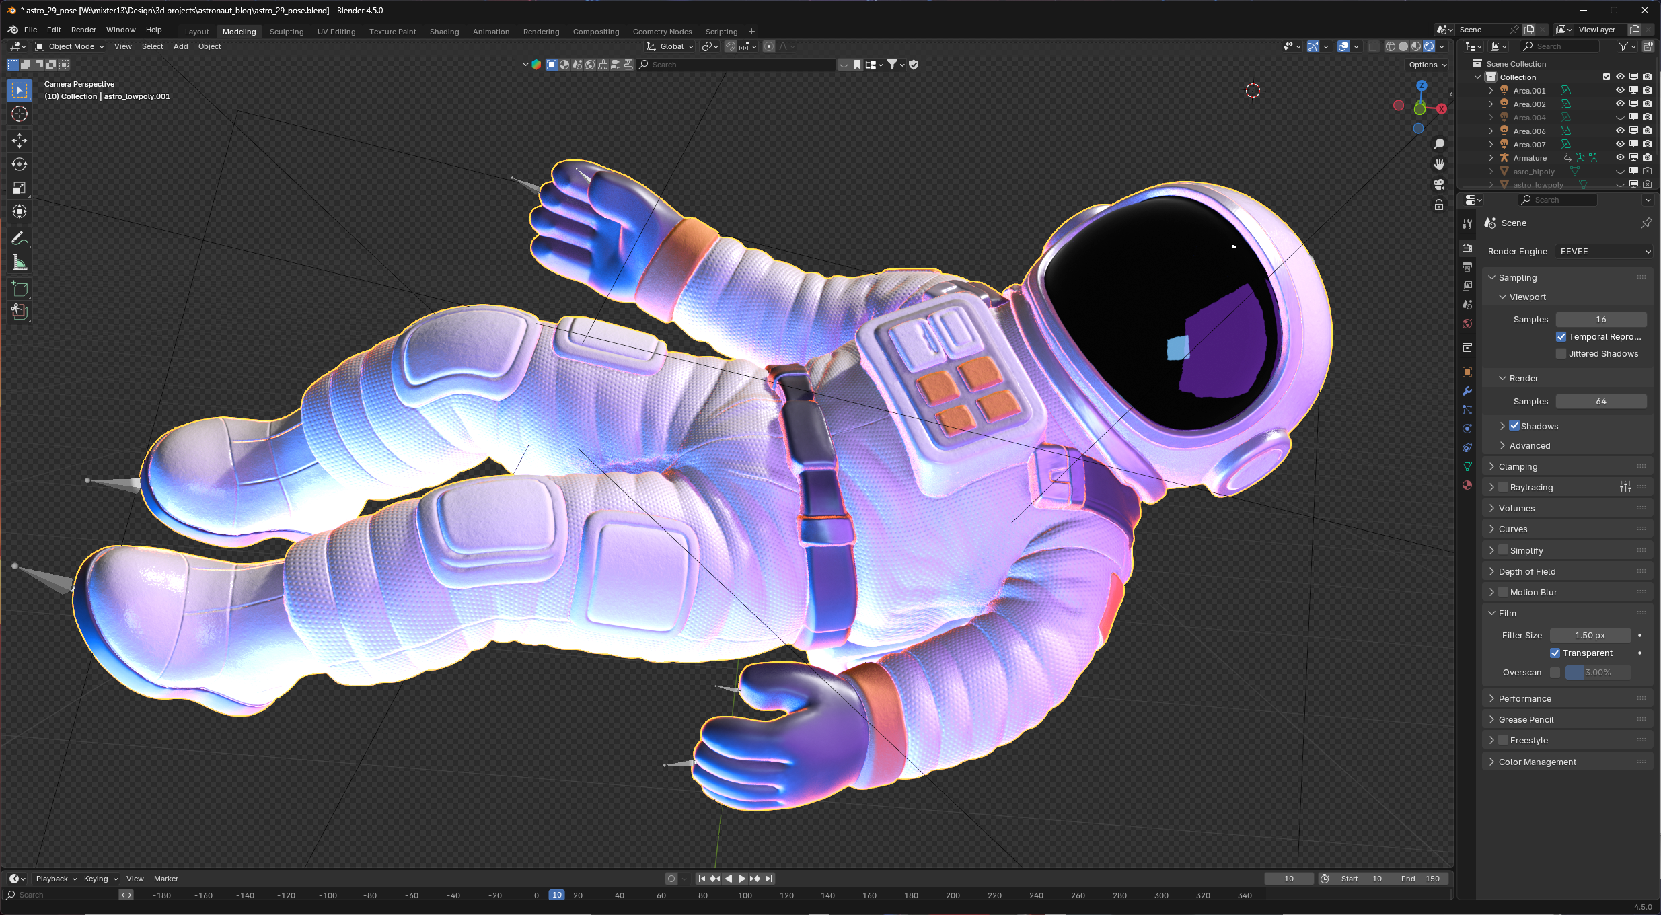Toggle camera view icon in viewport
This screenshot has height=915, width=1661.
pos(1439,184)
